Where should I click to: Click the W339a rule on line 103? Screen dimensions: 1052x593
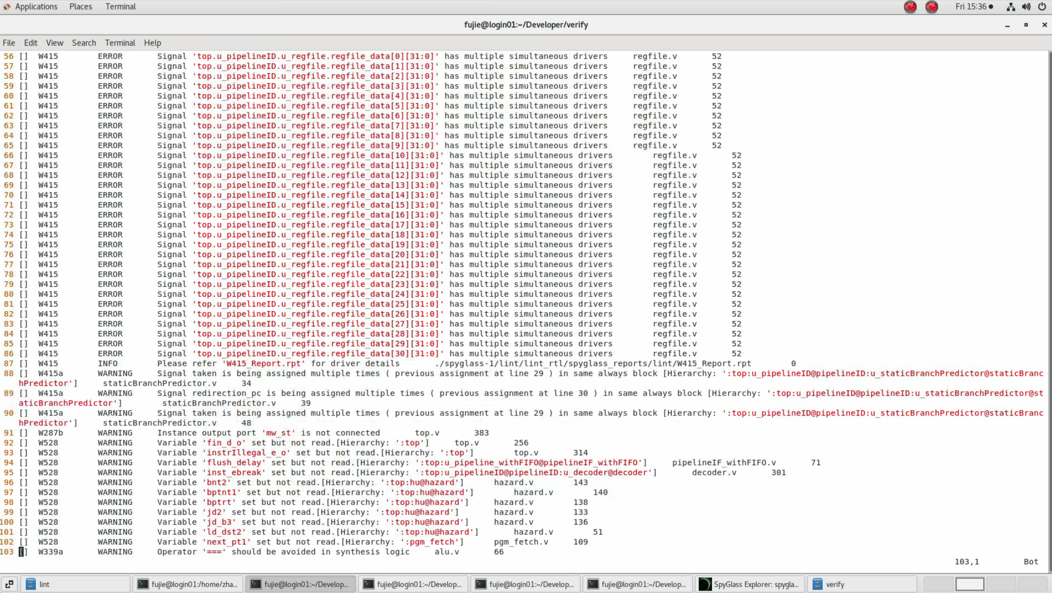tap(51, 552)
